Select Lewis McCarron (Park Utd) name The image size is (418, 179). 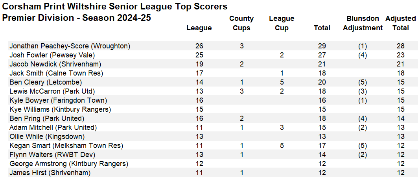tap(52, 91)
